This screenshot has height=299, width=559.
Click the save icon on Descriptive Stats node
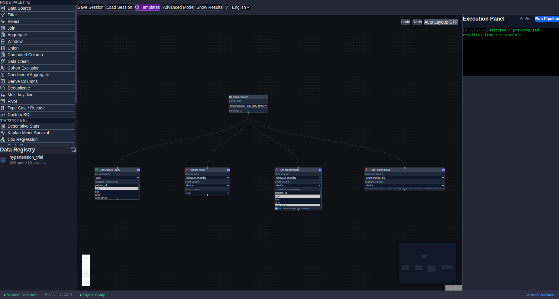(138, 170)
